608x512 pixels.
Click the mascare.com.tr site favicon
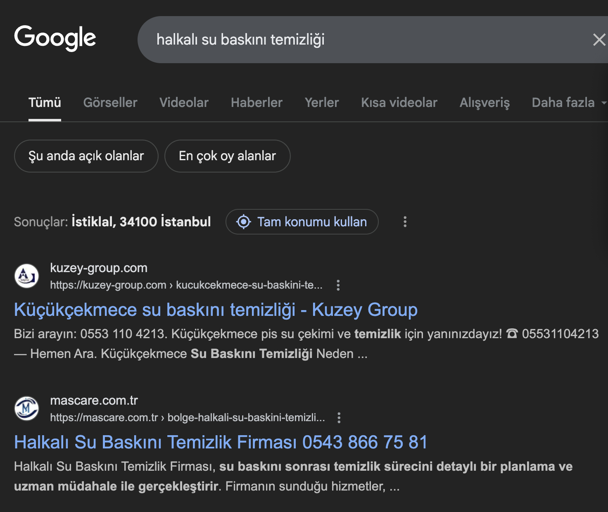[27, 408]
